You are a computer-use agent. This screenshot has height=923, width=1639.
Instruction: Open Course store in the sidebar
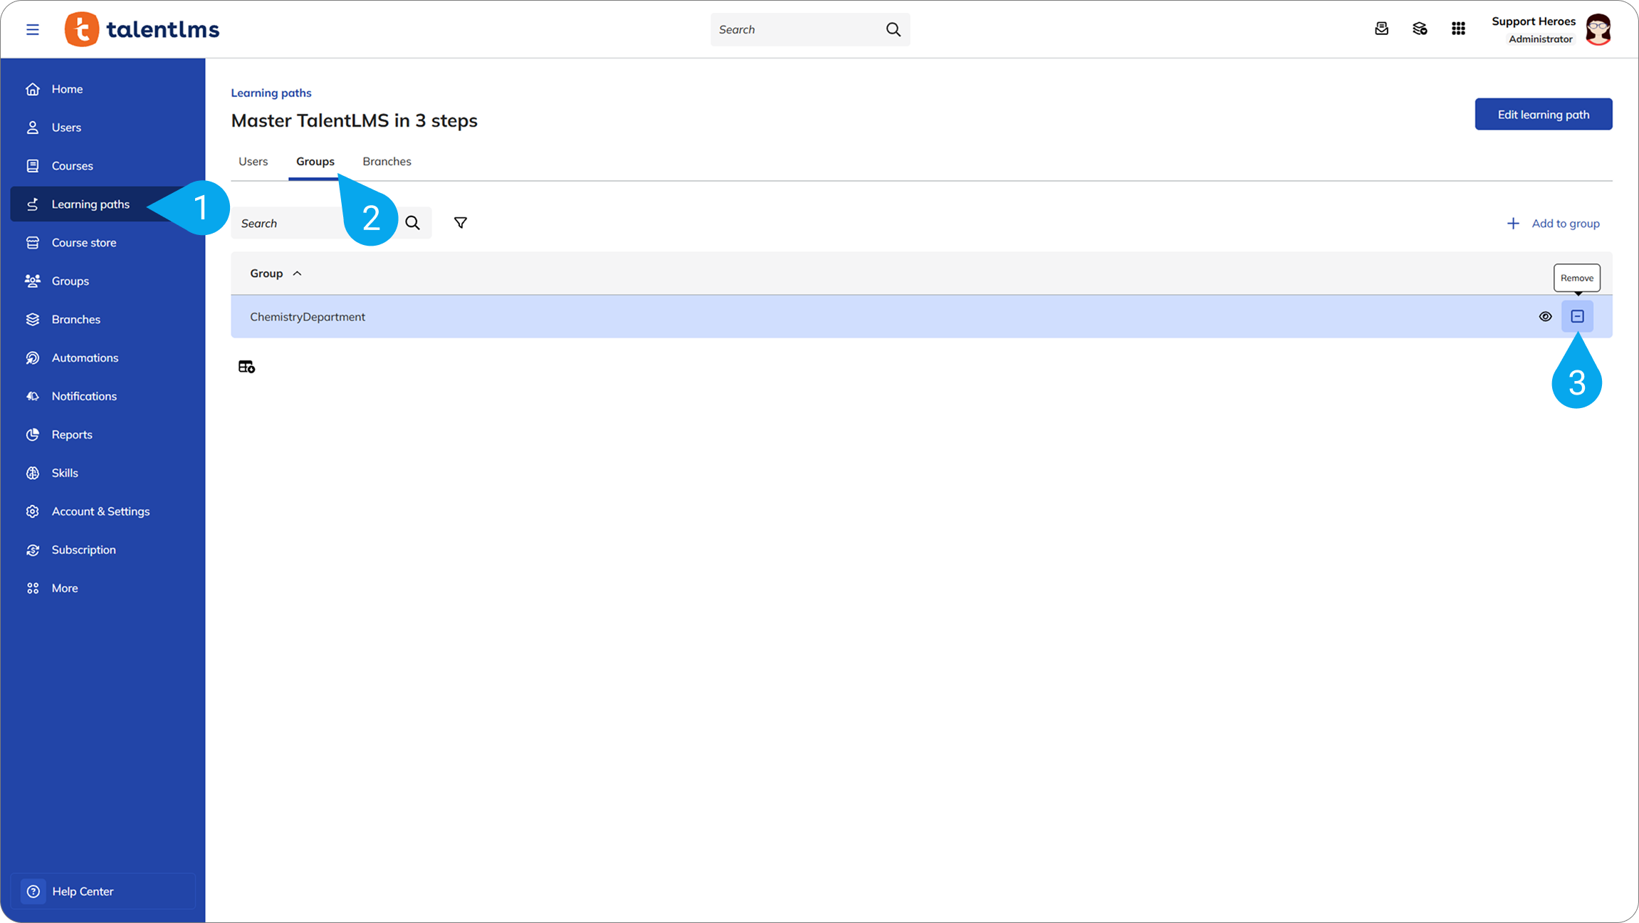pos(103,243)
